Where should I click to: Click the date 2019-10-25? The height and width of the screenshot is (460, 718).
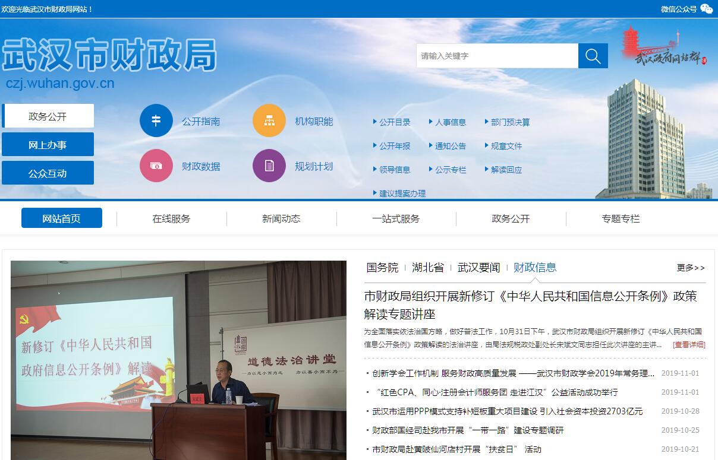[680, 430]
